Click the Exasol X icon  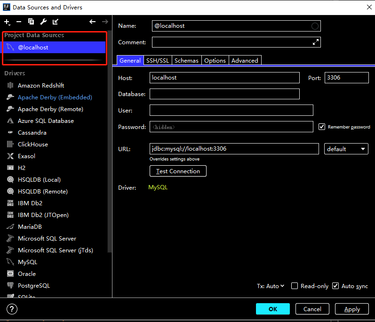click(10, 156)
